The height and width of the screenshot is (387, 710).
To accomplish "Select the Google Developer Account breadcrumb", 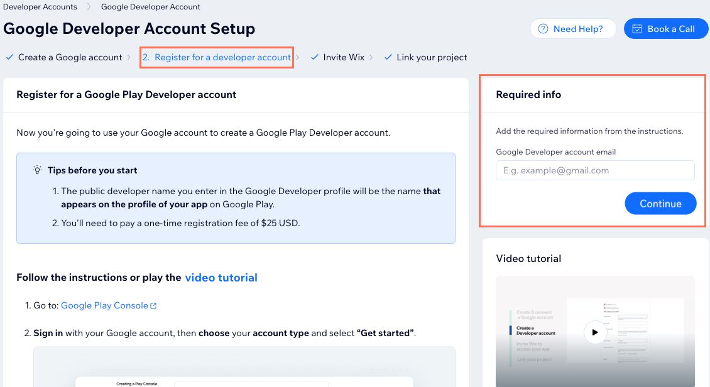I will click(150, 7).
